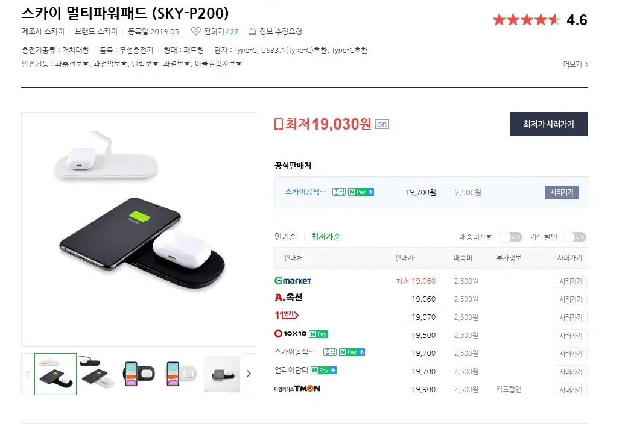The image size is (631, 438).
Task: Click the A.옥션 seller logo
Action: (x=288, y=298)
